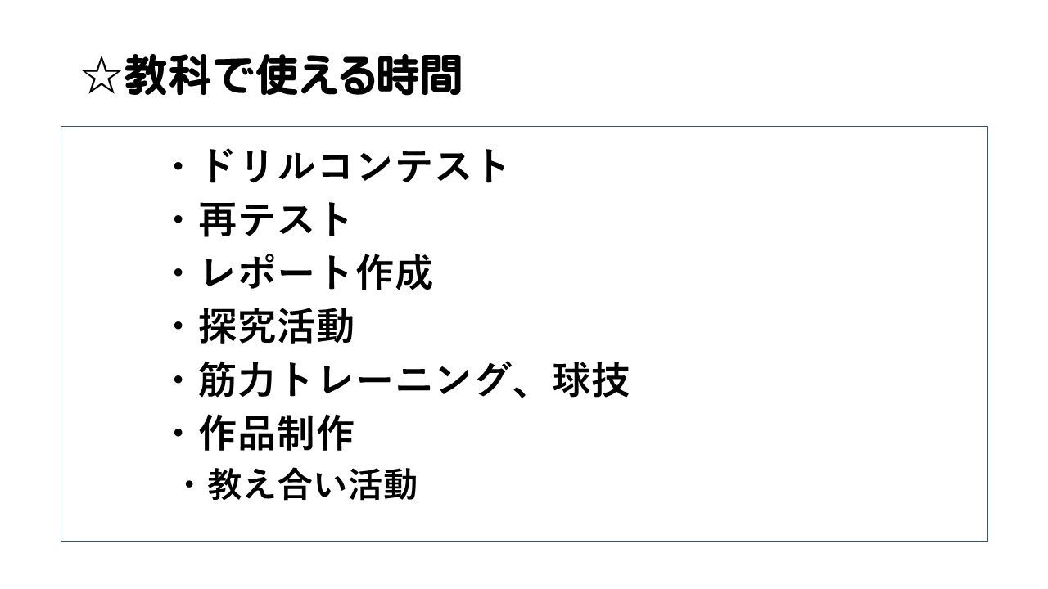Click the bullet dot before 作品制作
The height and width of the screenshot is (589, 1048).
[x=179, y=434]
